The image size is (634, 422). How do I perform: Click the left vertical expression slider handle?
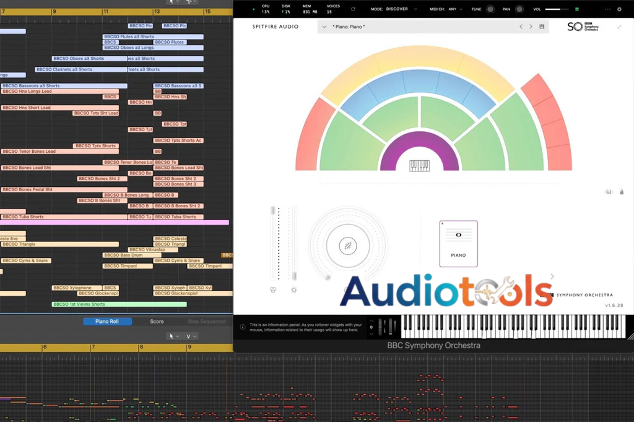273,210
